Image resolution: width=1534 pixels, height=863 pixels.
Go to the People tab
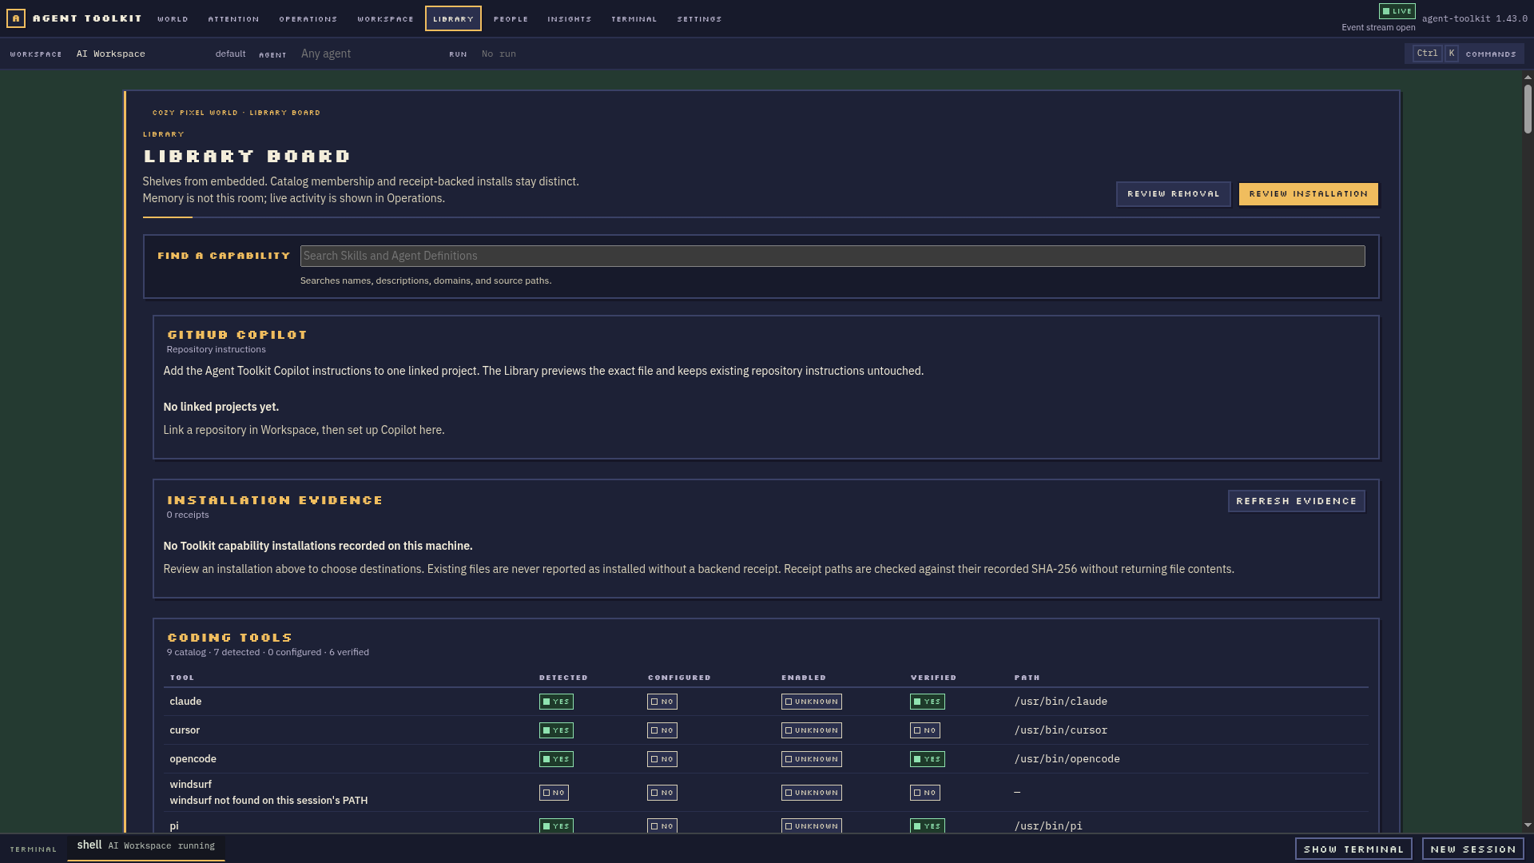coord(511,18)
